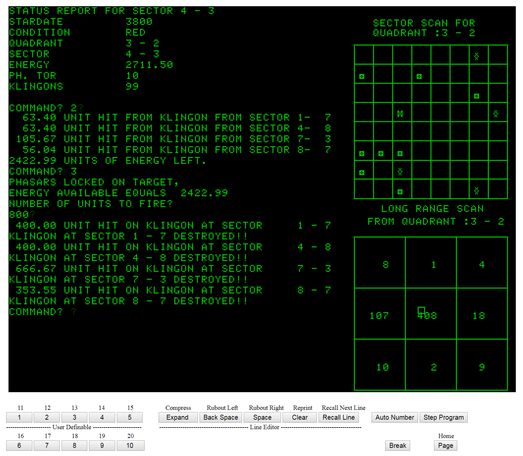The image size is (523, 456).
Task: Click the Space line editor button
Action: click(262, 417)
